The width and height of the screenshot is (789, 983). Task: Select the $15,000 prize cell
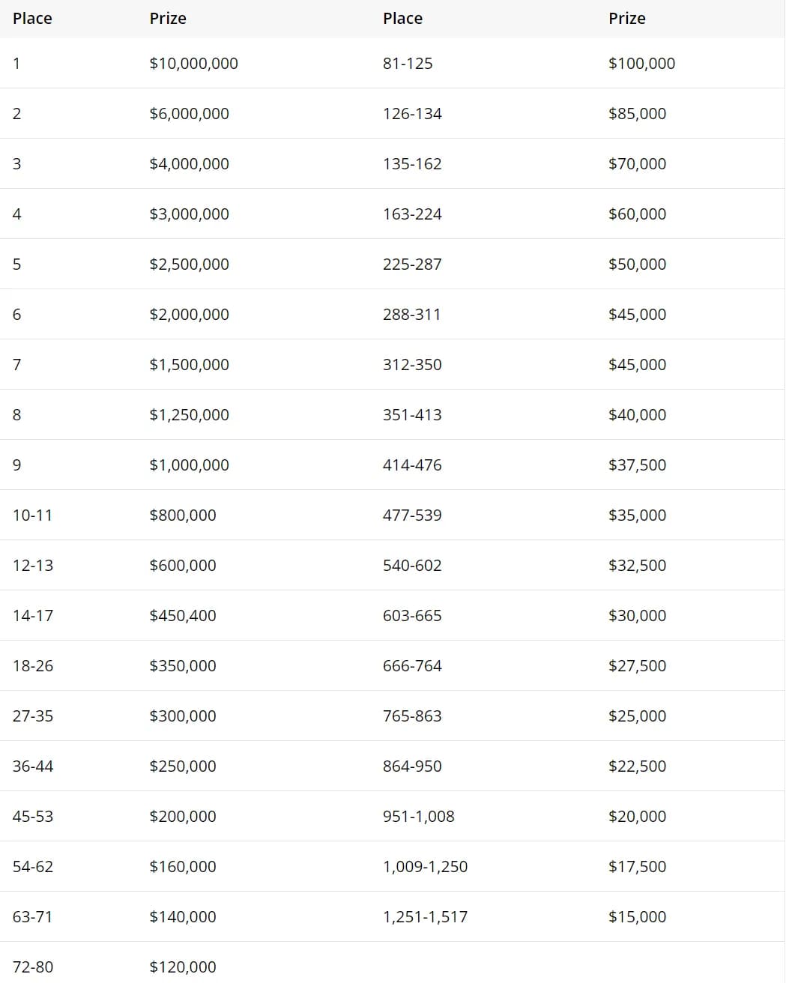pyautogui.click(x=637, y=917)
